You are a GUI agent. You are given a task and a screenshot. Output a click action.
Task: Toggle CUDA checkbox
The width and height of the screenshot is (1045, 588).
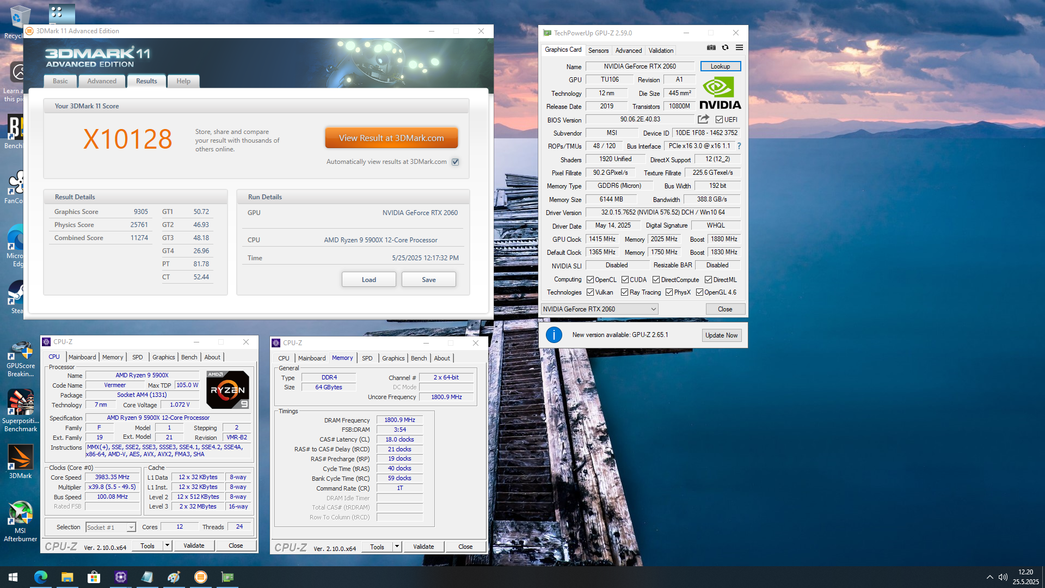pyautogui.click(x=625, y=280)
